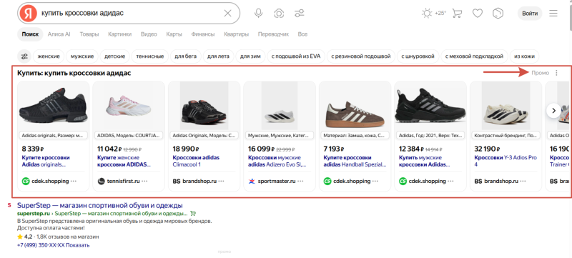
Task: Switch to Картинки tab
Action: tap(119, 34)
